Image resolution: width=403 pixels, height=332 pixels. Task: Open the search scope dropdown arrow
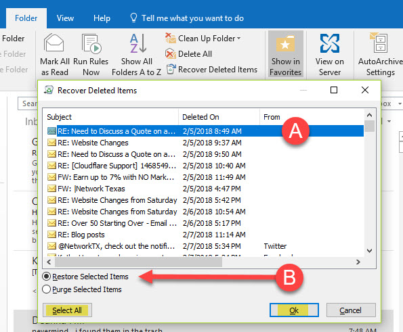point(400,103)
